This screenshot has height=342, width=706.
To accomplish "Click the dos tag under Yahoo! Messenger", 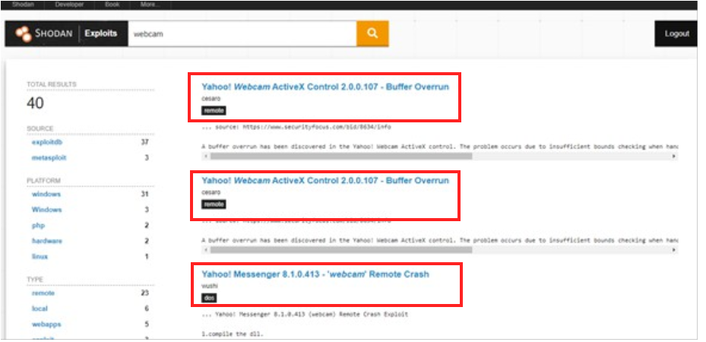I will (x=209, y=298).
